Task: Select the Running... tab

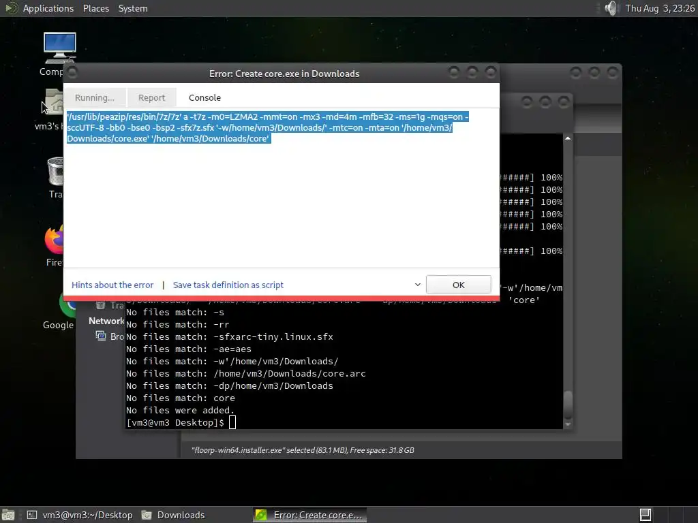Action: [94, 97]
